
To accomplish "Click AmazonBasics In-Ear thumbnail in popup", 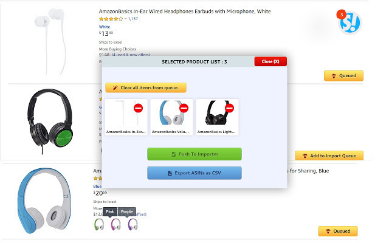I will pyautogui.click(x=126, y=117).
